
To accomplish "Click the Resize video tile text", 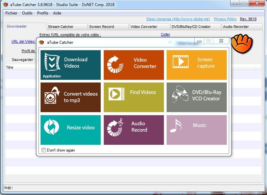I will 81,127.
